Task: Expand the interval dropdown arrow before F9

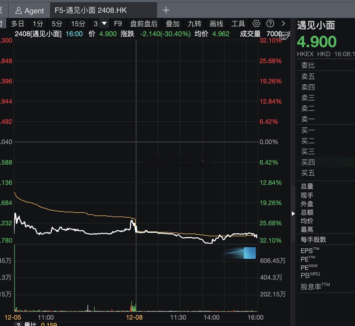Action: click(104, 24)
